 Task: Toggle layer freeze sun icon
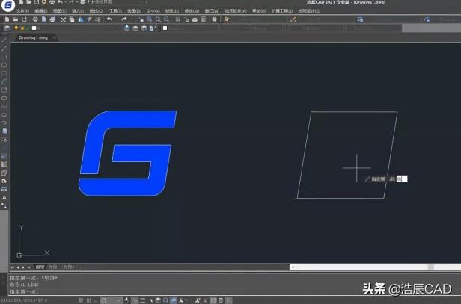[22, 28]
